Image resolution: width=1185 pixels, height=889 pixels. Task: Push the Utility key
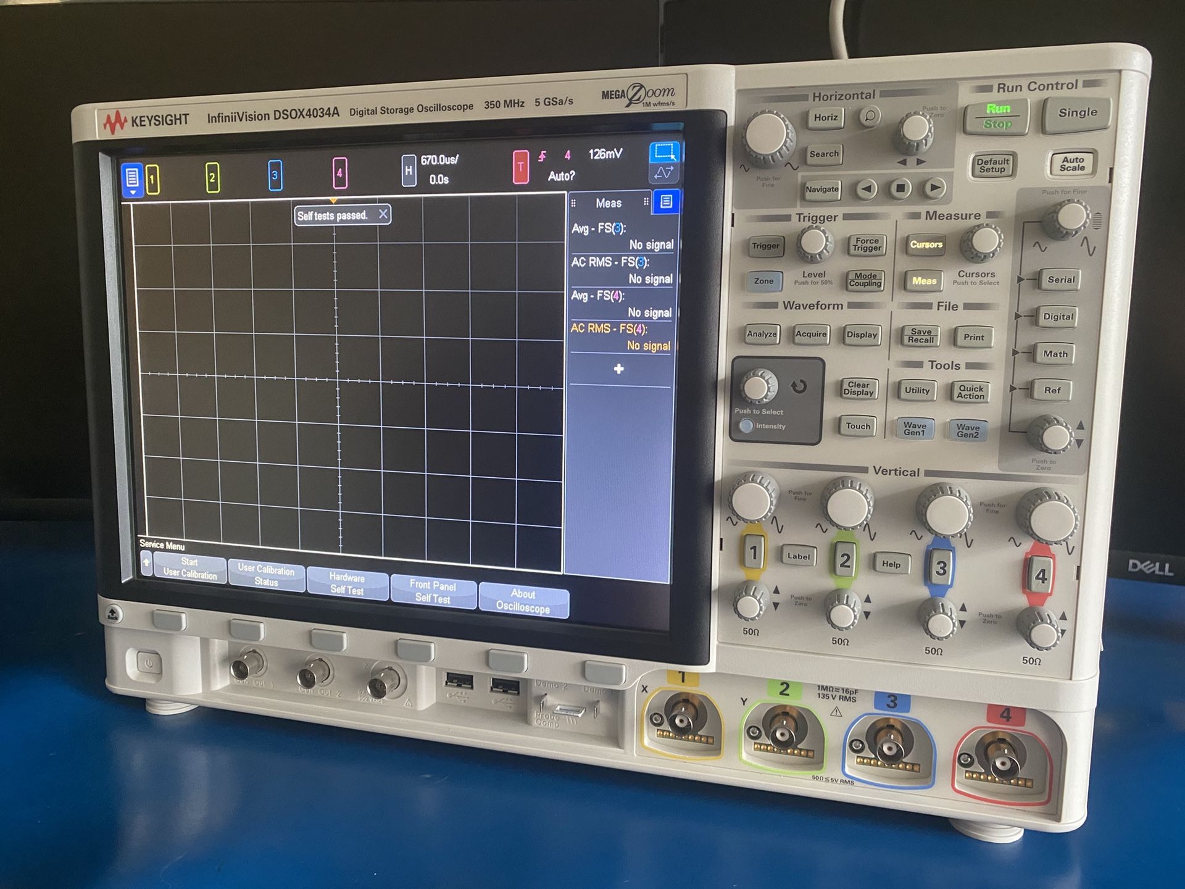(x=917, y=390)
